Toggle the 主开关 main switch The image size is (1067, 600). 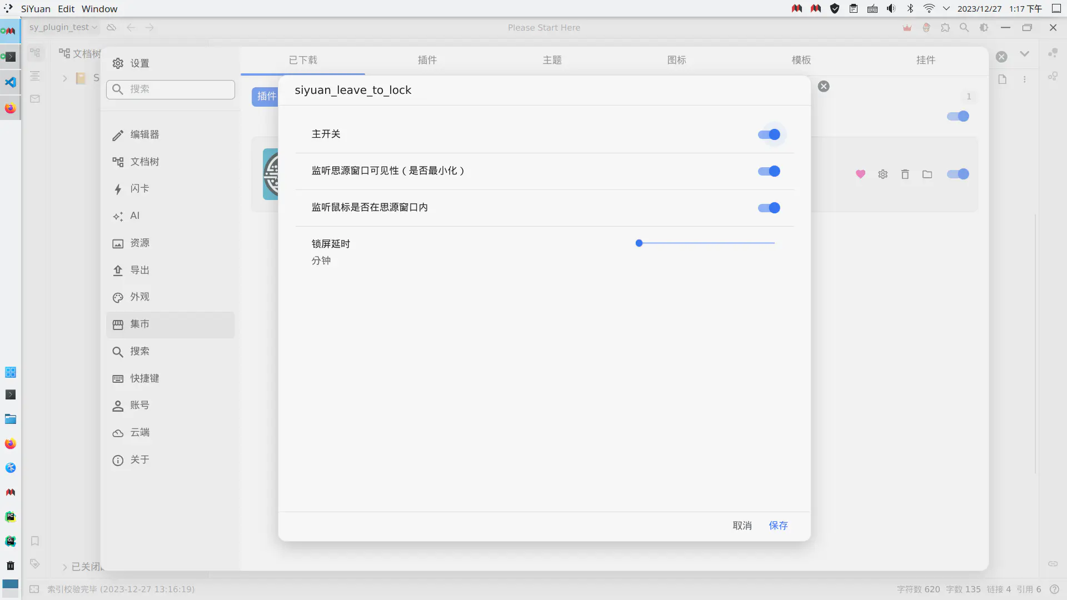[x=769, y=135]
